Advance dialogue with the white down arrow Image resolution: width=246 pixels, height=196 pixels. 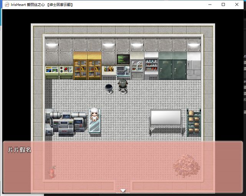tap(123, 191)
